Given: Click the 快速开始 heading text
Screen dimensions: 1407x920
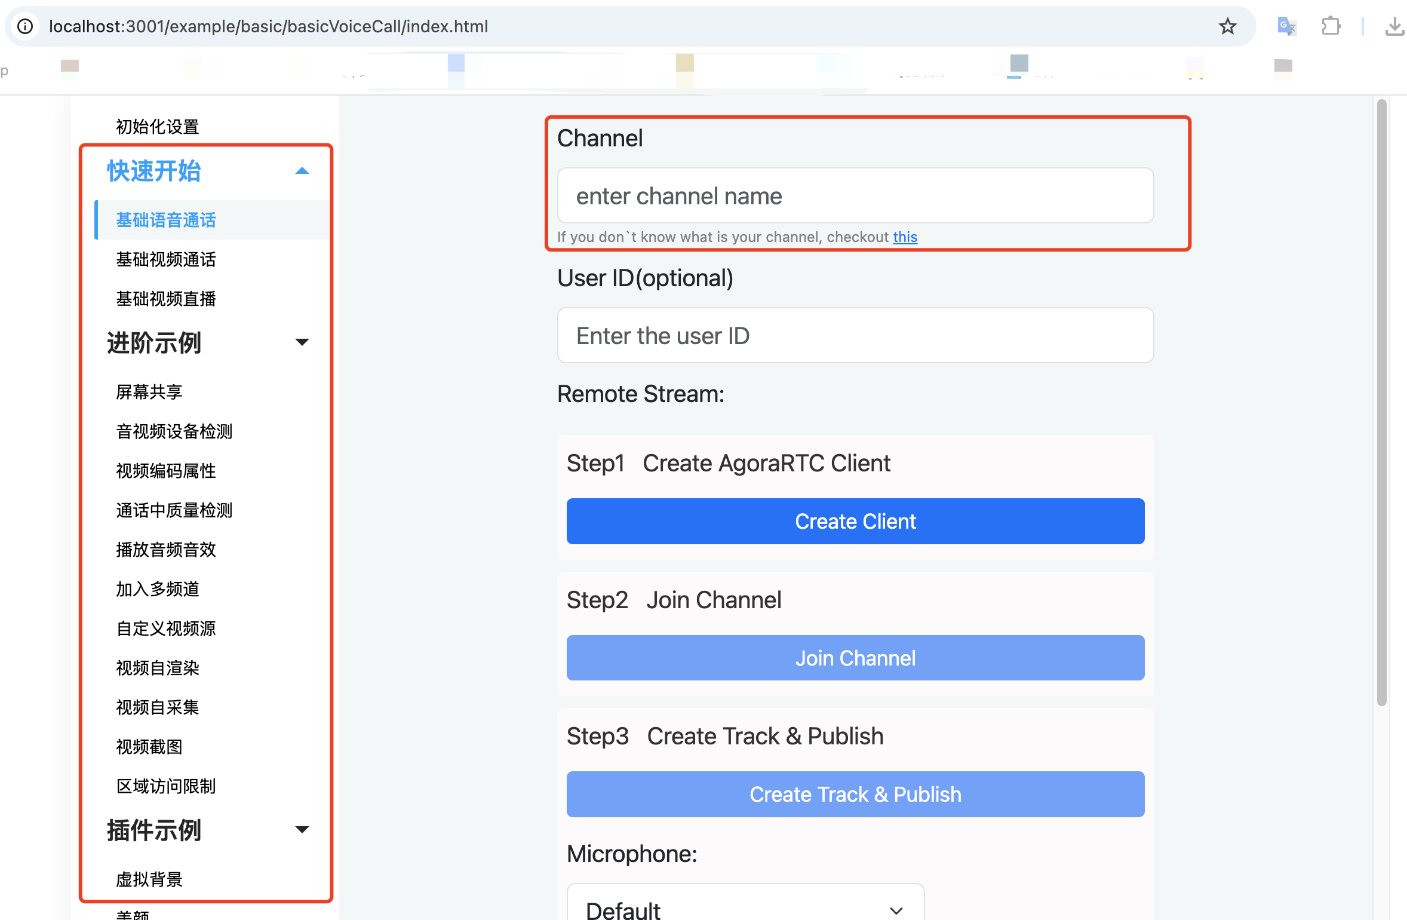Looking at the screenshot, I should click(x=154, y=171).
